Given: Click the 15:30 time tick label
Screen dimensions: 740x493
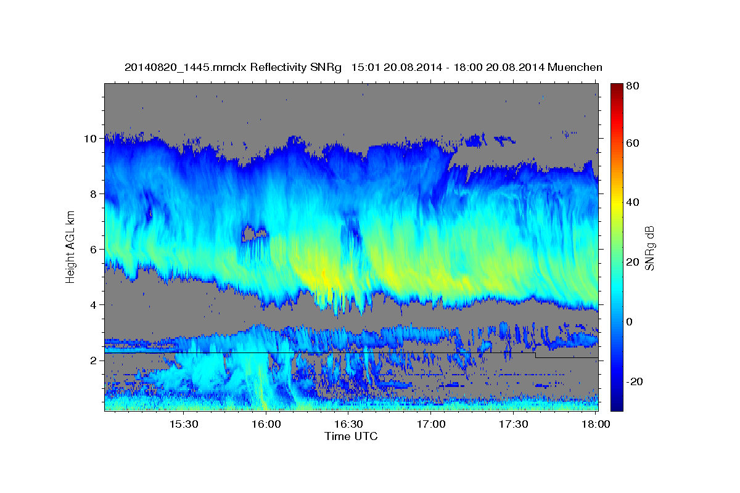Looking at the screenshot, I should click(x=184, y=425).
